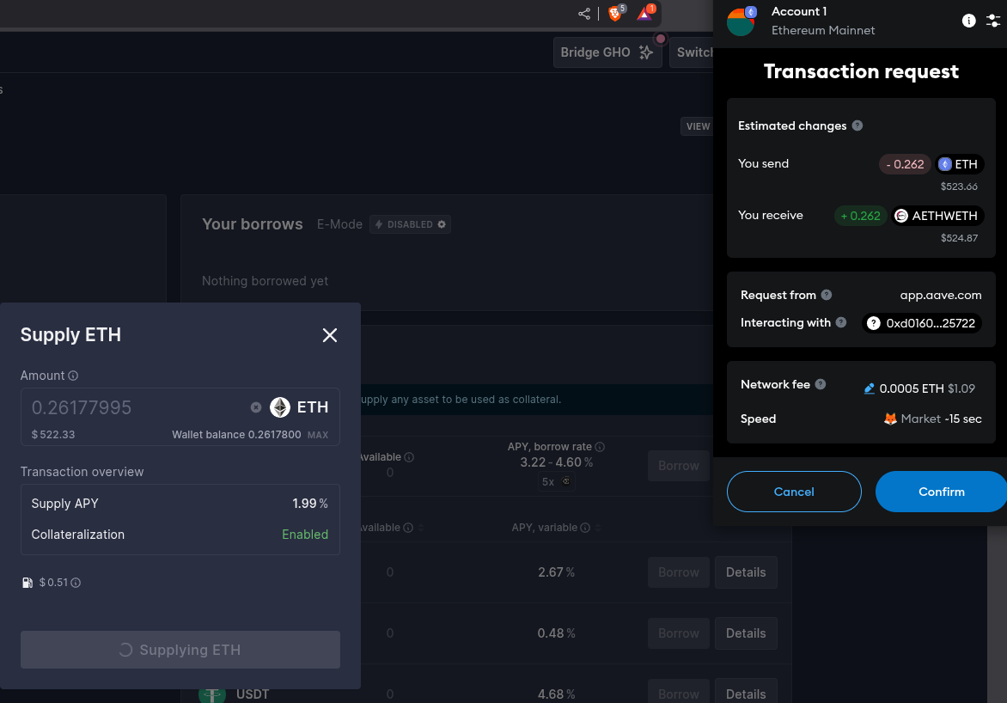The height and width of the screenshot is (703, 1007).
Task: Click the 5x multiplier badge
Action: click(x=556, y=481)
